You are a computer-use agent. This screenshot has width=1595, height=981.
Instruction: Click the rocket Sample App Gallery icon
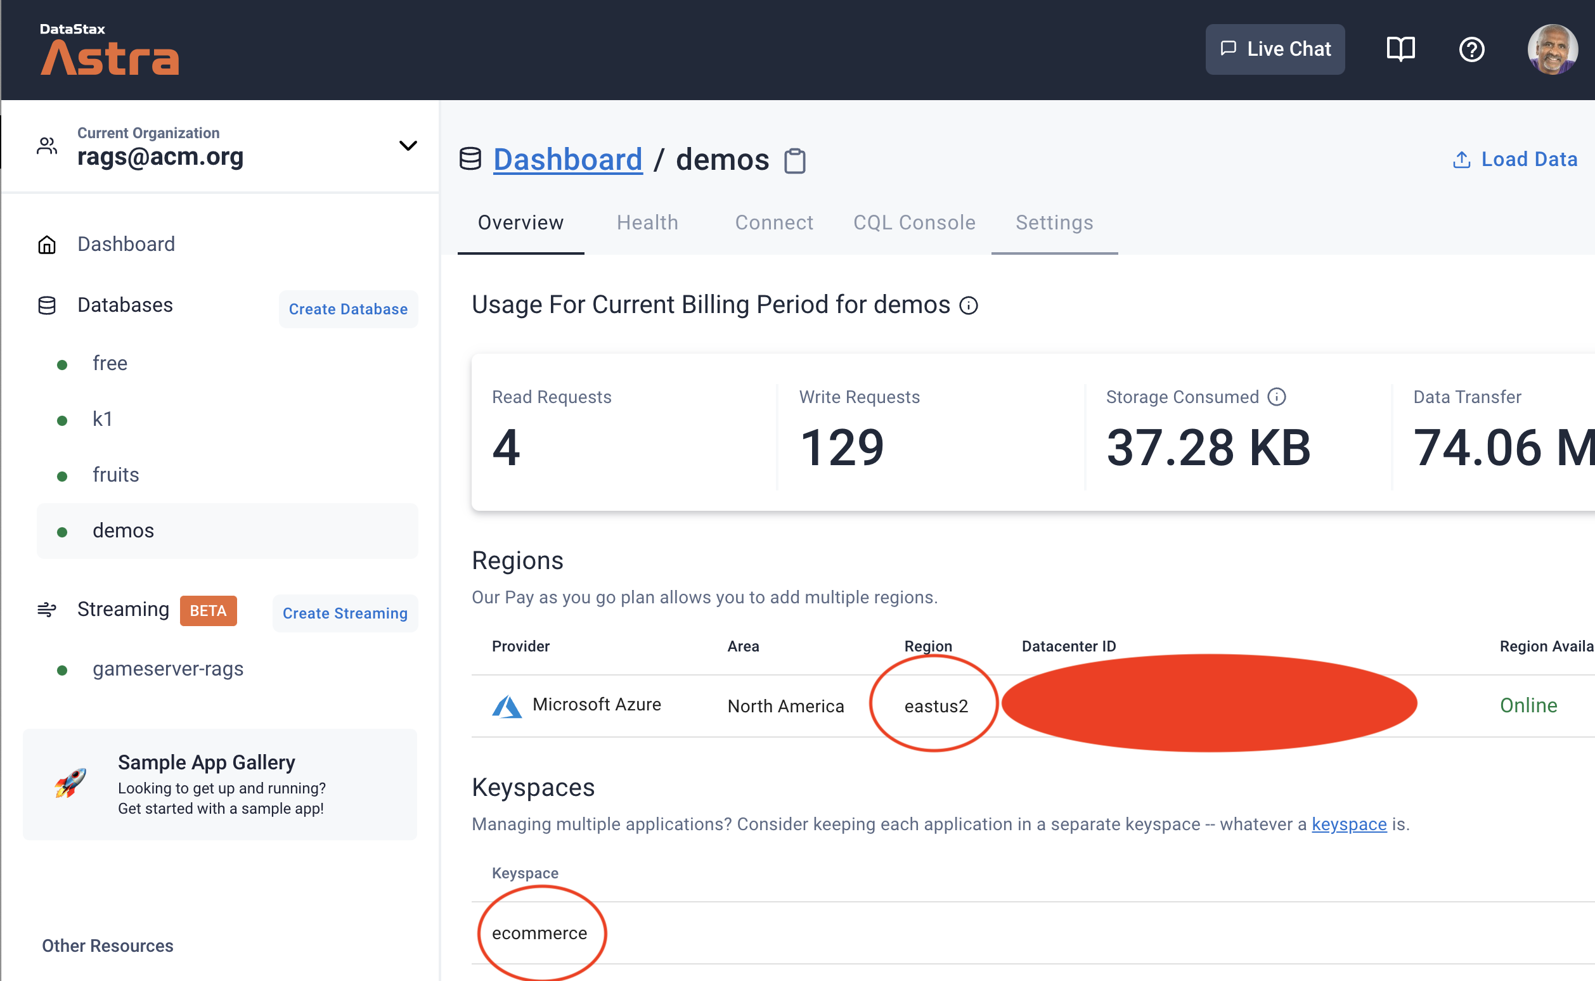pyautogui.click(x=70, y=783)
